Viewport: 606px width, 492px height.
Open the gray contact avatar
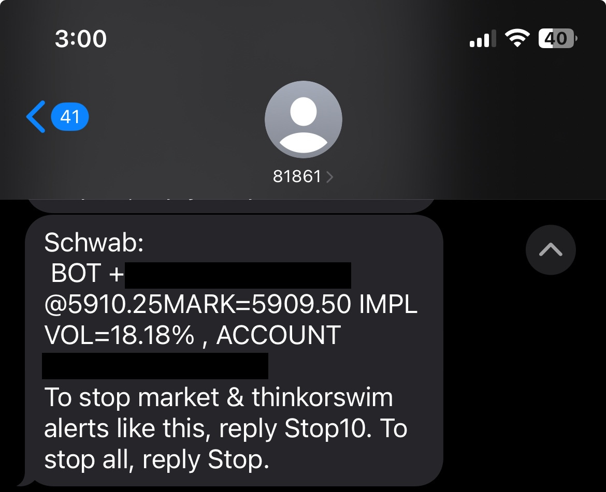tap(304, 119)
